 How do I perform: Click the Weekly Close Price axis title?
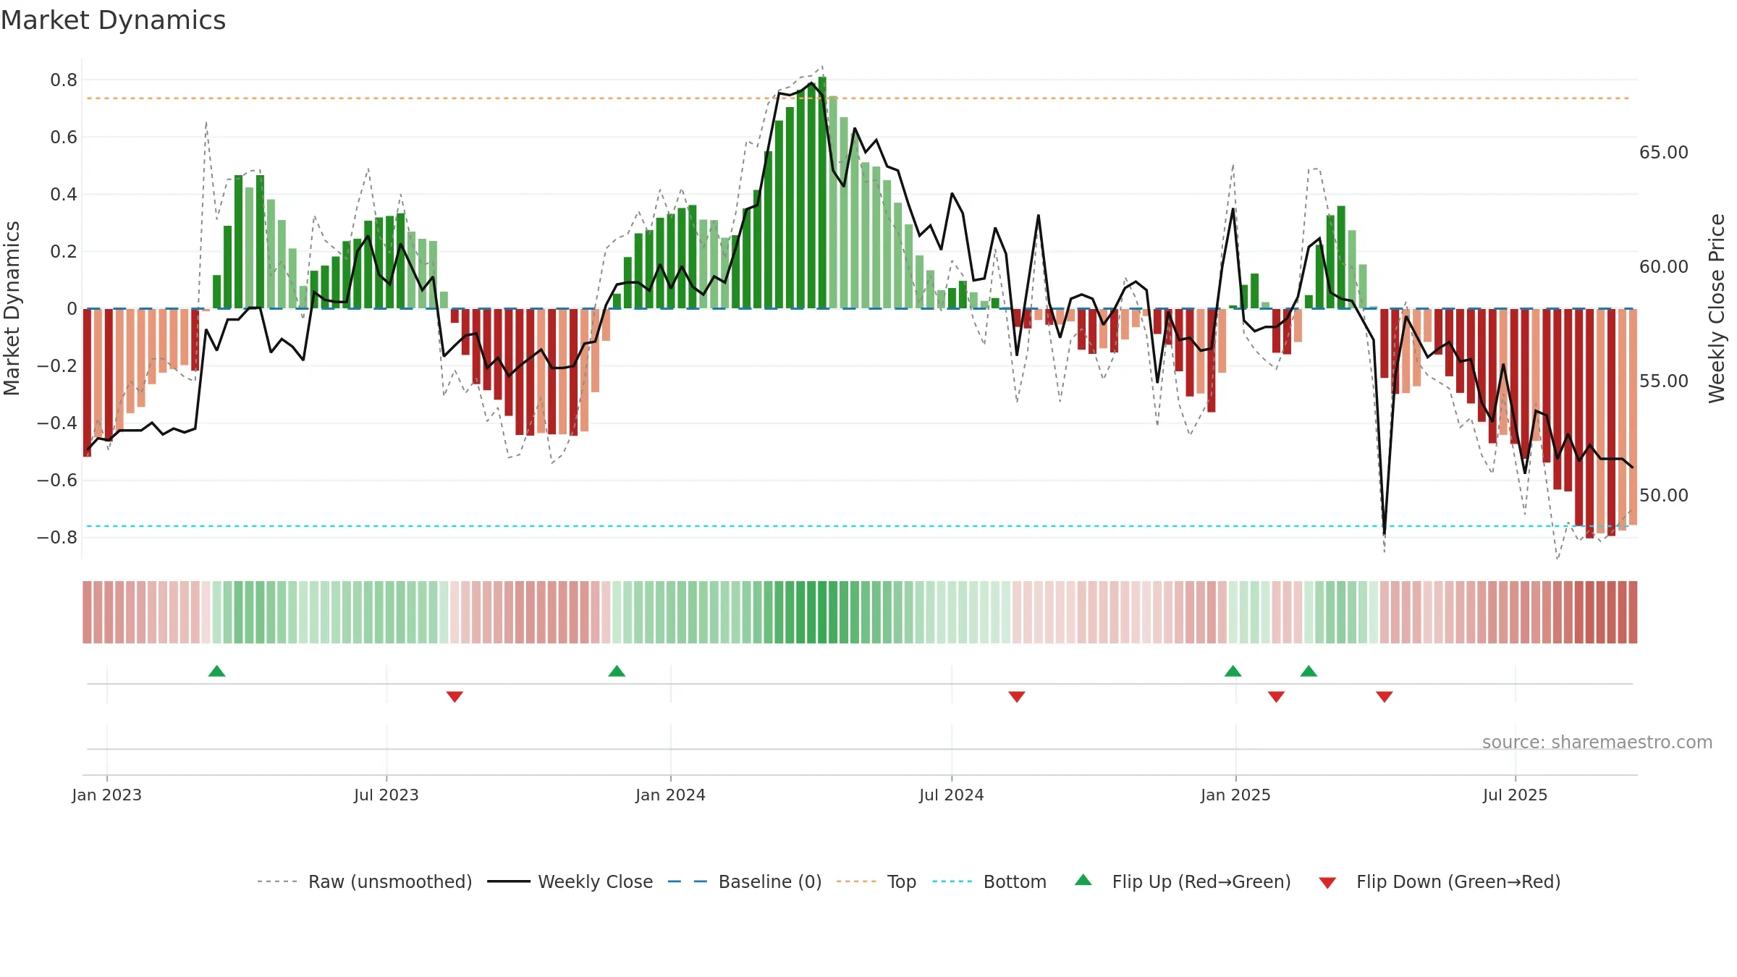click(1717, 308)
